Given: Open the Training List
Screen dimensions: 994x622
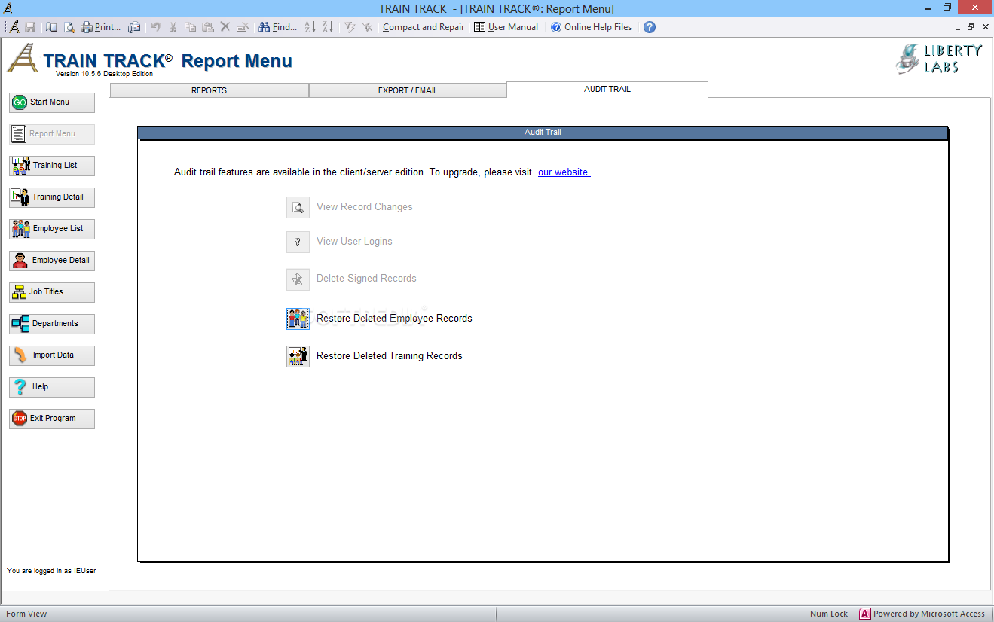Looking at the screenshot, I should [x=52, y=166].
